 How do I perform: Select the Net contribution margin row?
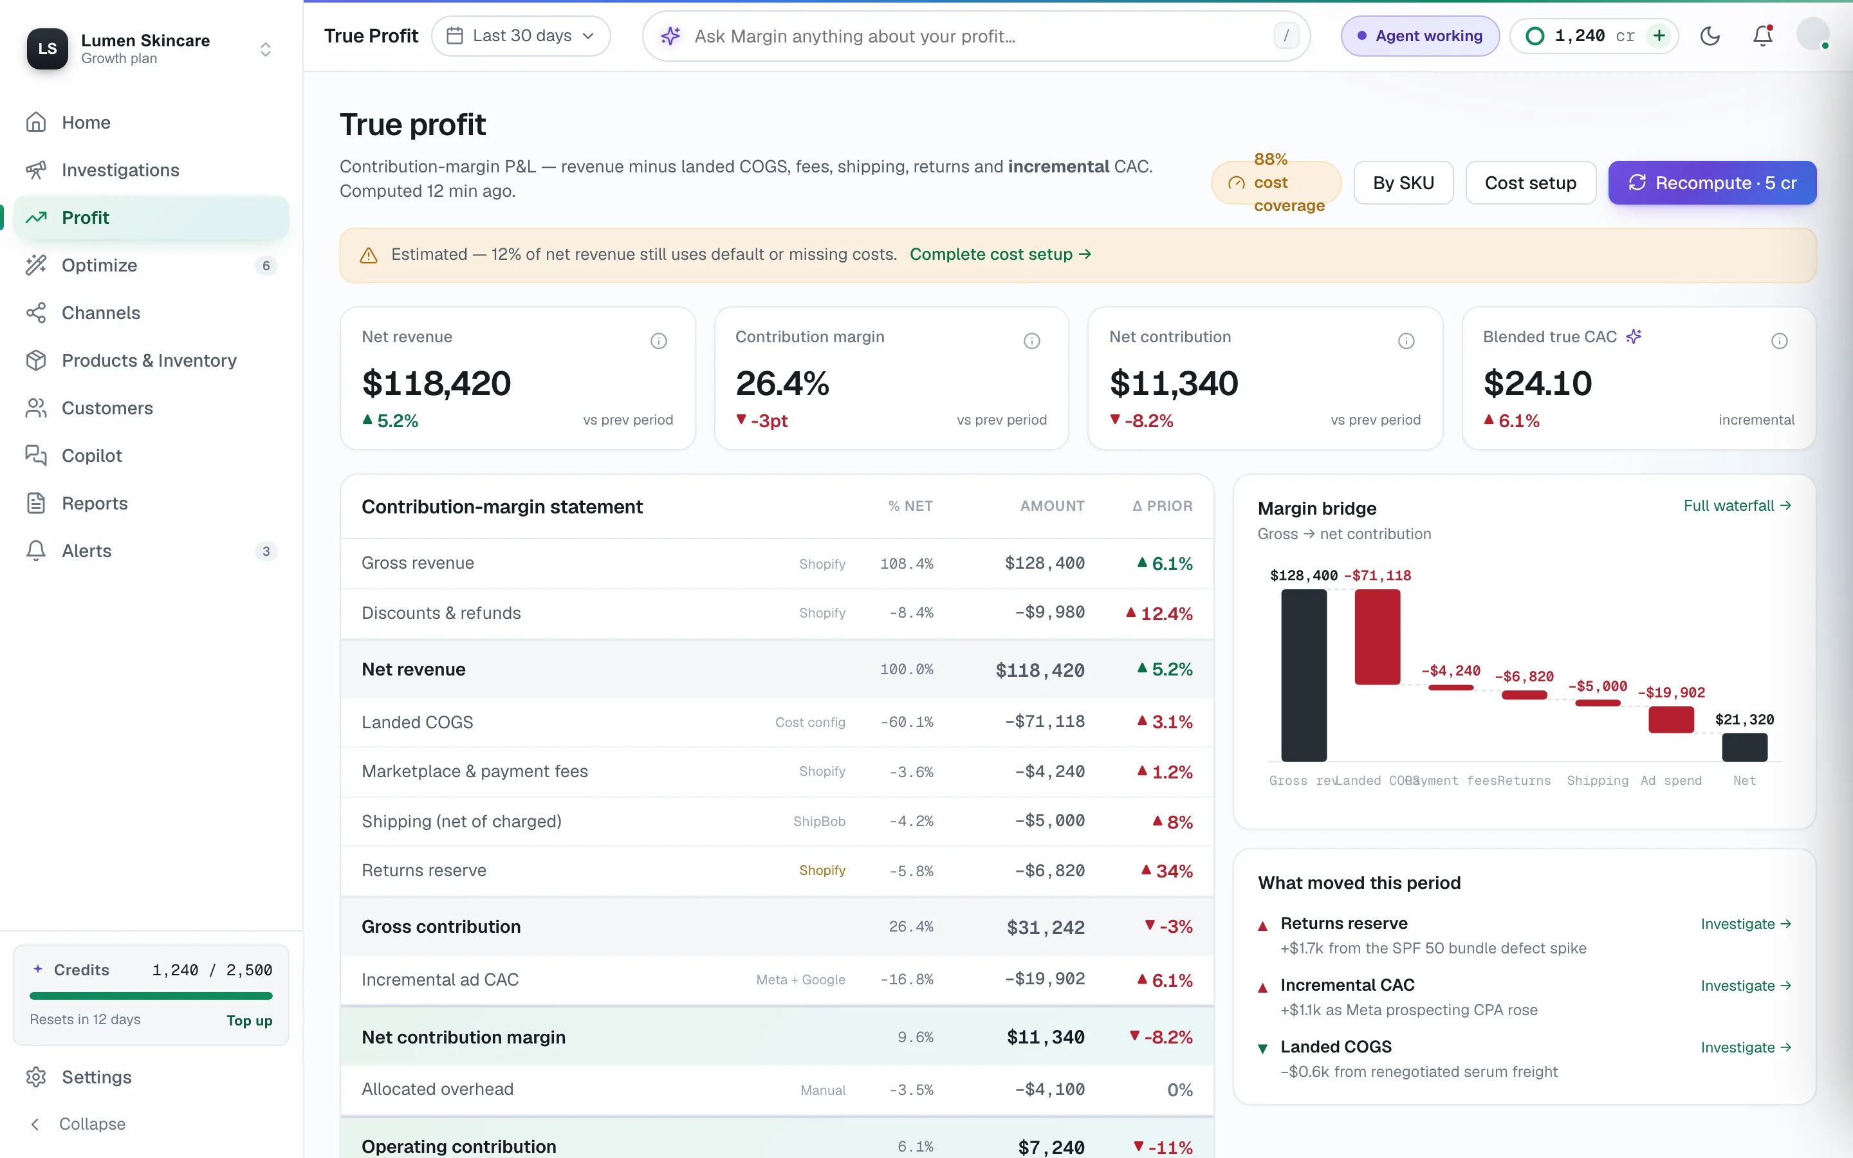777,1037
